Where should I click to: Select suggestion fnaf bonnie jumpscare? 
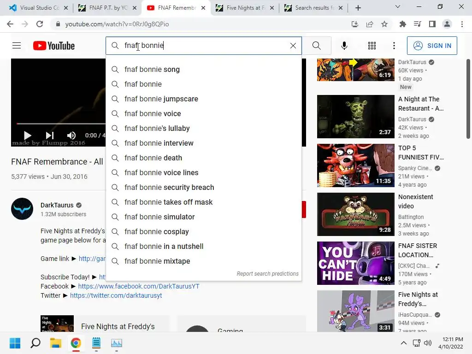pyautogui.click(x=203, y=99)
